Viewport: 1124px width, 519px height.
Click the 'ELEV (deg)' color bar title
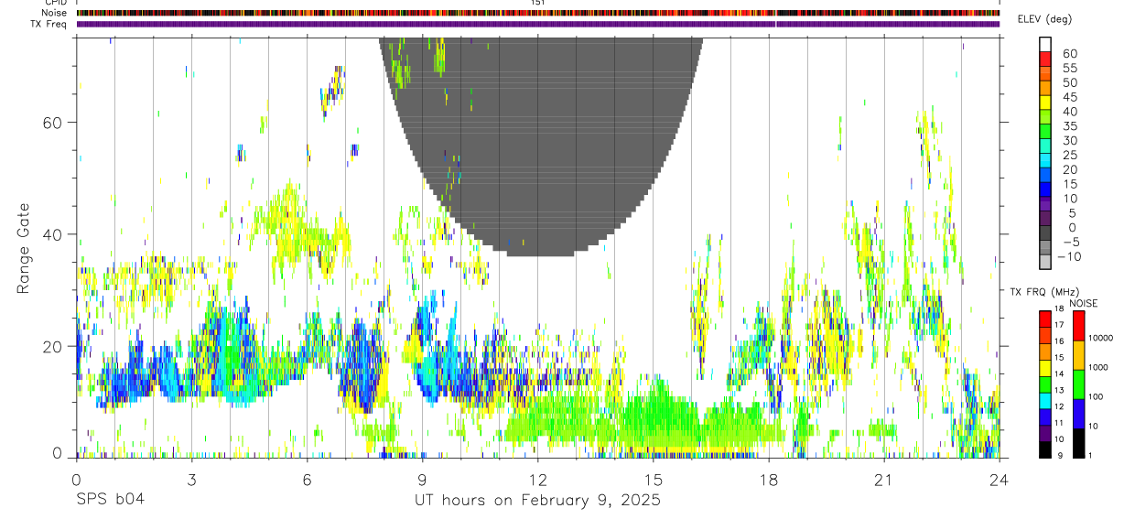(x=1045, y=19)
